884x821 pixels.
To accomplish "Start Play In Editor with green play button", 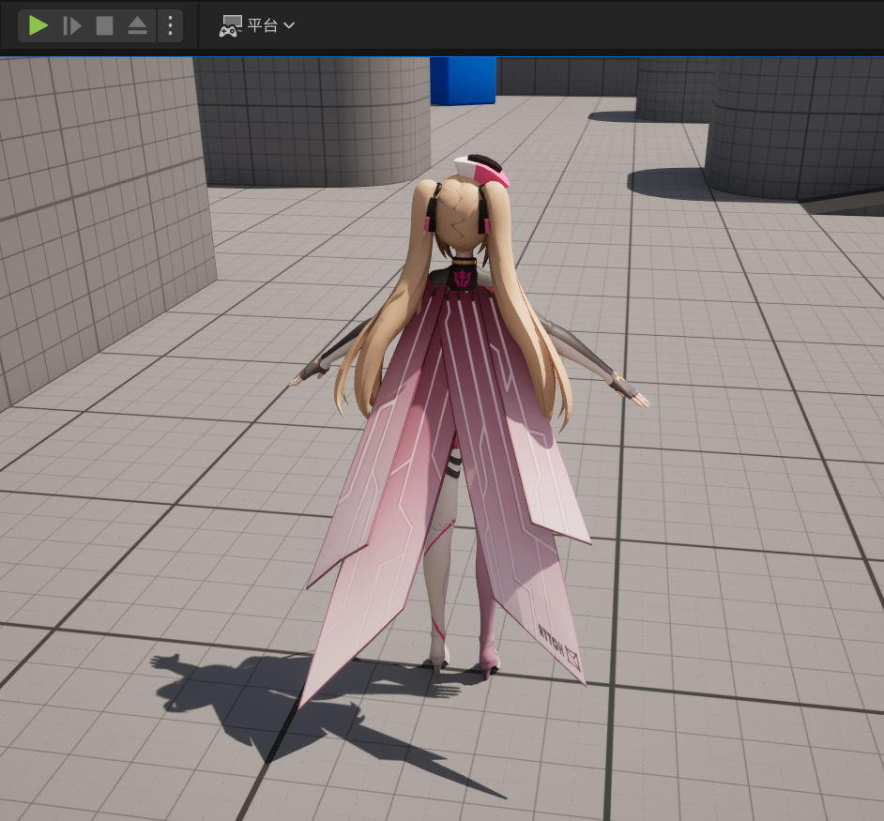I will pos(38,25).
